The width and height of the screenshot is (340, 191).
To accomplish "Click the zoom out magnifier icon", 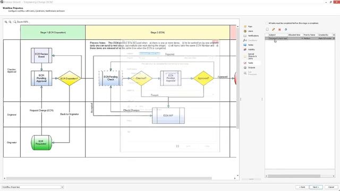I will click(x=10, y=22).
